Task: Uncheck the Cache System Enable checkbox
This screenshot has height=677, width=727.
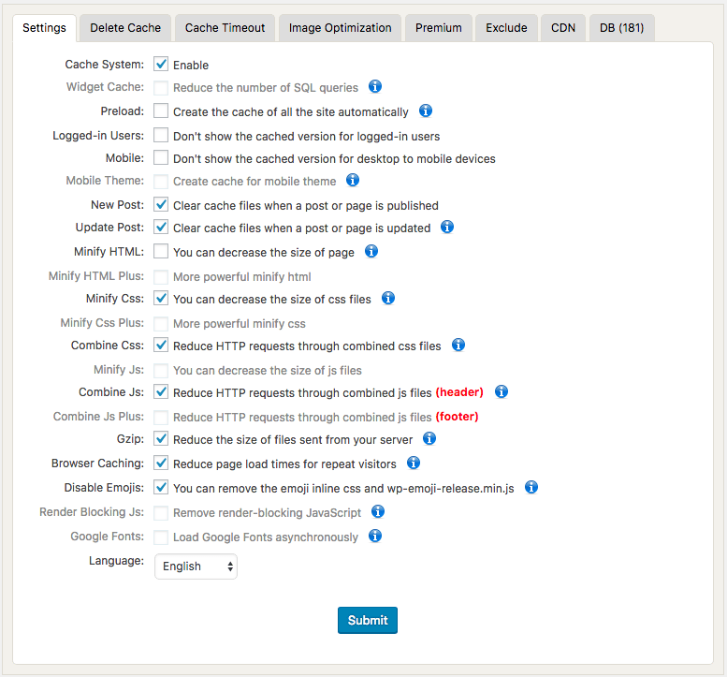Action: [x=161, y=64]
